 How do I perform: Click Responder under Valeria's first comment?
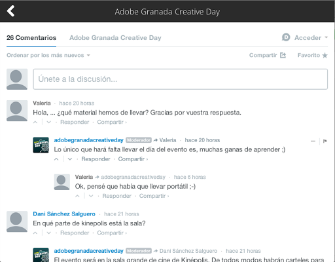[x=75, y=122]
